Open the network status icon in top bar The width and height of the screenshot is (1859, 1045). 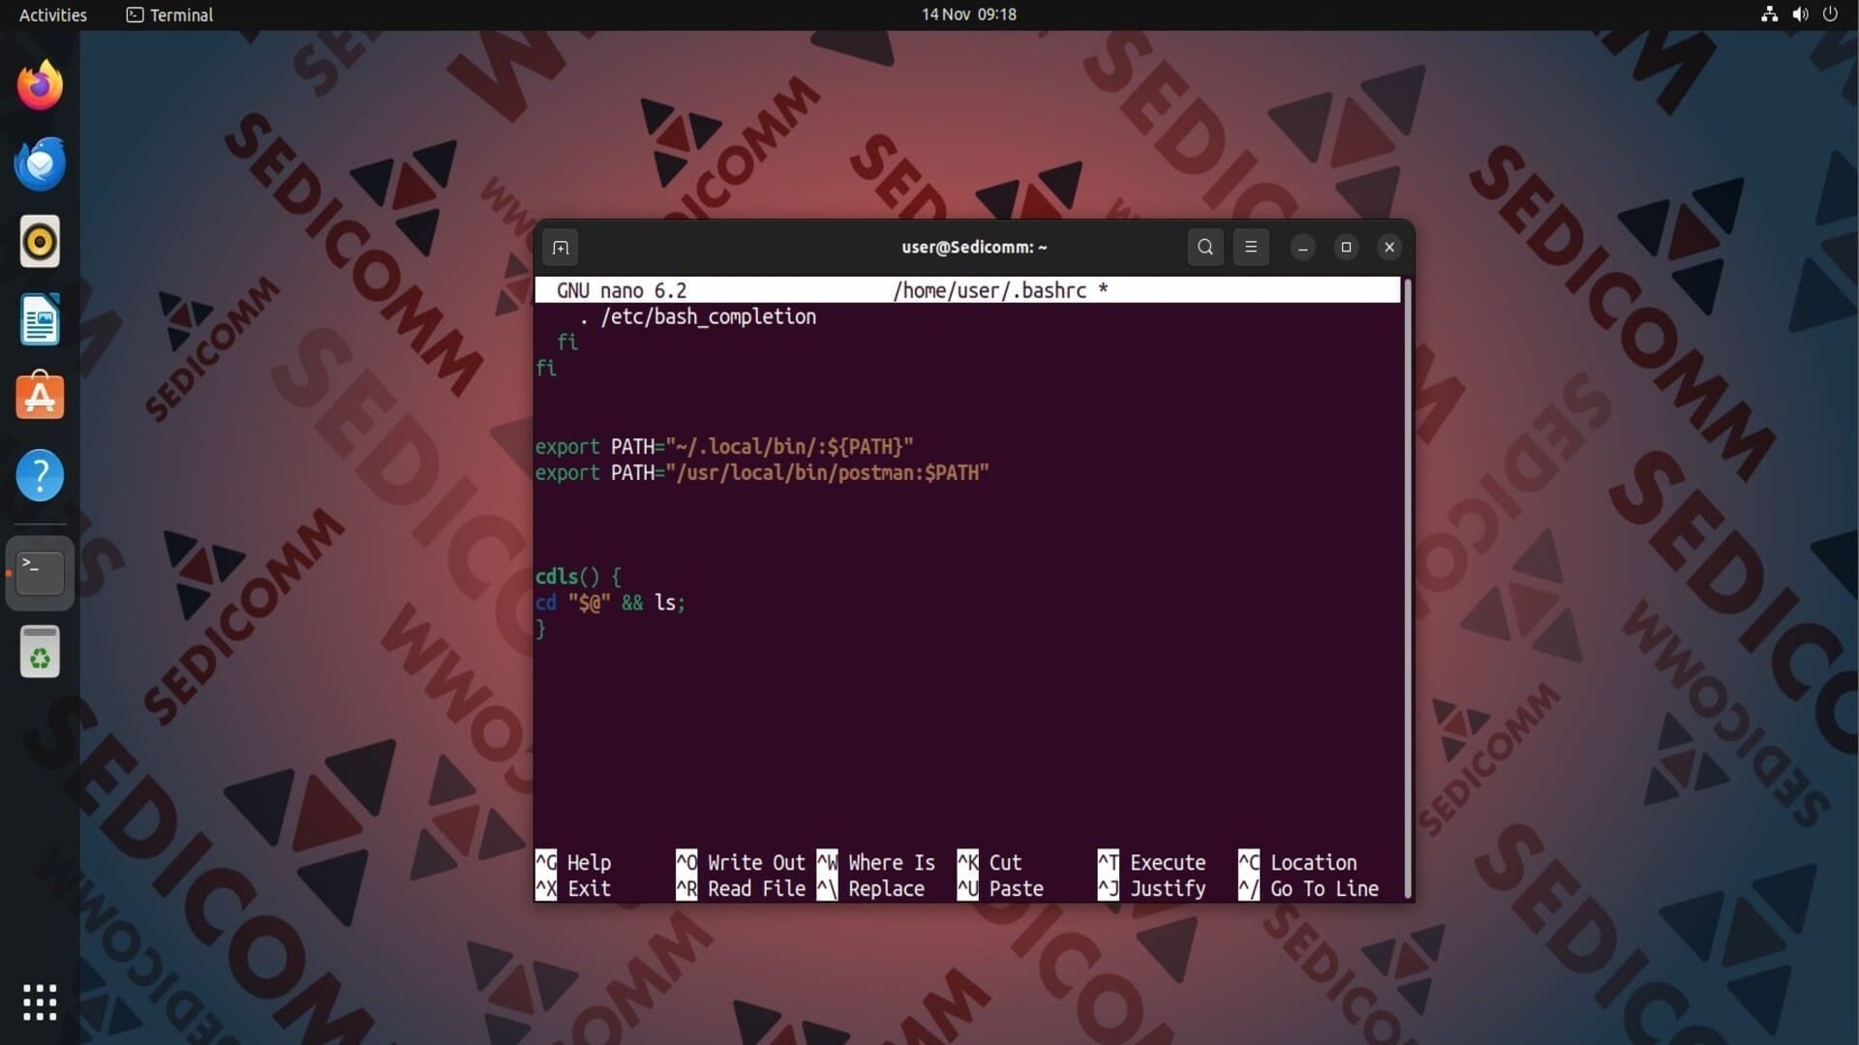[x=1769, y=15]
